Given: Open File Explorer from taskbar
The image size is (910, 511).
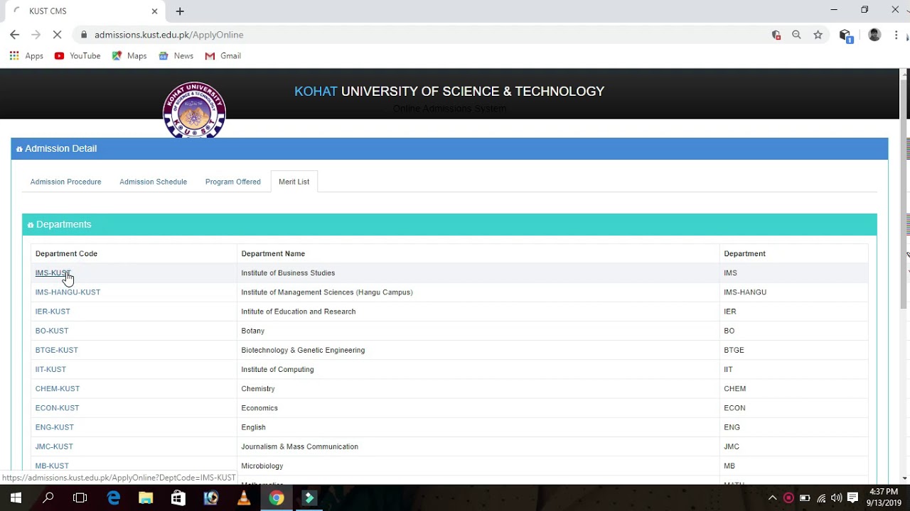Looking at the screenshot, I should pos(146,498).
